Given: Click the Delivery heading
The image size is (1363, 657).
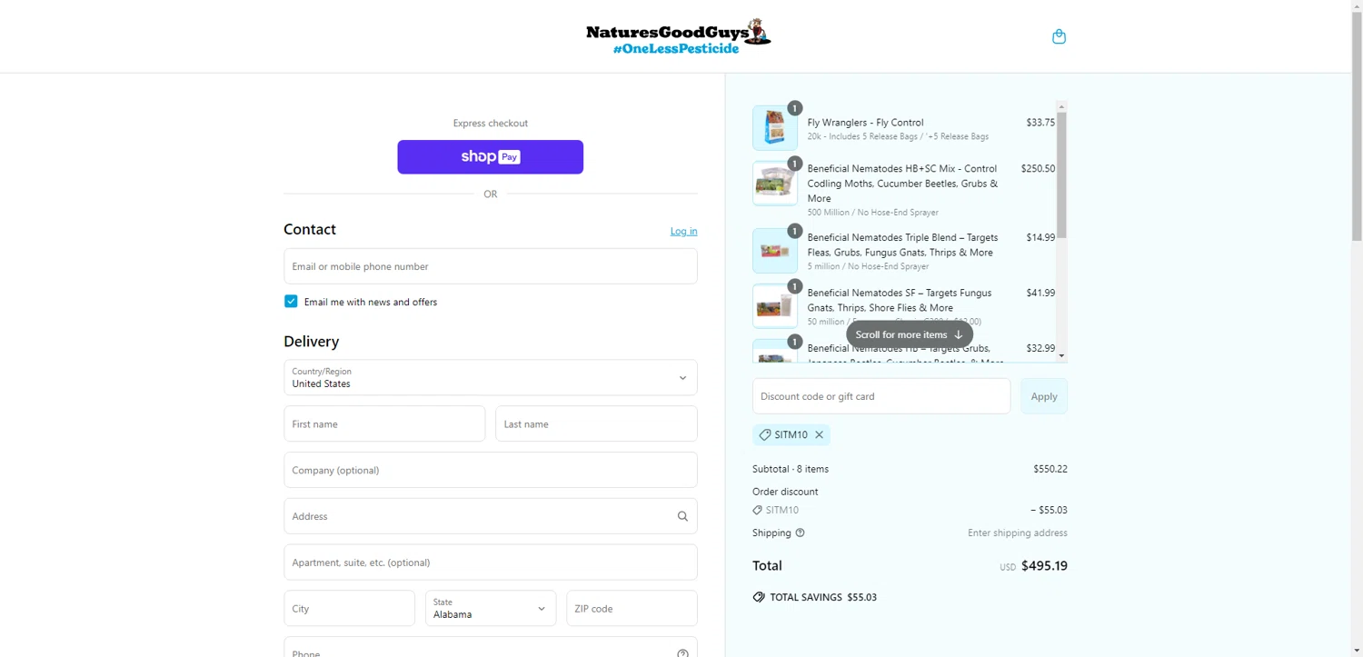Looking at the screenshot, I should coord(312,342).
